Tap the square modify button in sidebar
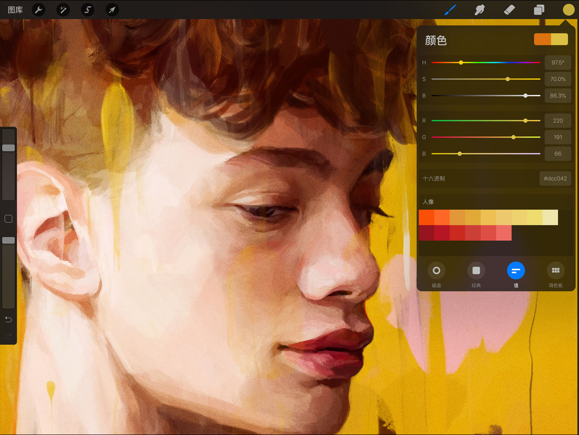The width and height of the screenshot is (579, 435). (x=9, y=219)
